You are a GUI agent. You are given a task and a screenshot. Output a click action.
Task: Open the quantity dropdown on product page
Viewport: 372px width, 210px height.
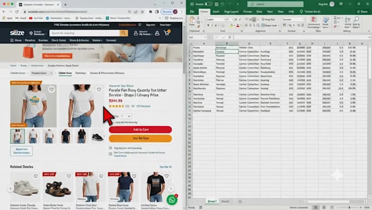[x=125, y=116]
